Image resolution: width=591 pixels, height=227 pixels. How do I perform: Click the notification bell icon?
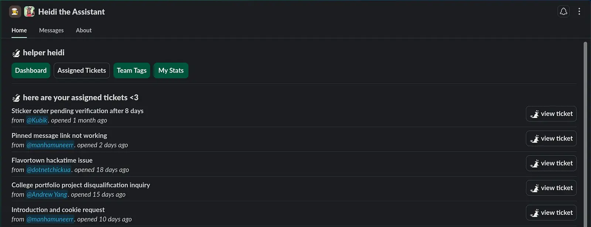point(563,12)
